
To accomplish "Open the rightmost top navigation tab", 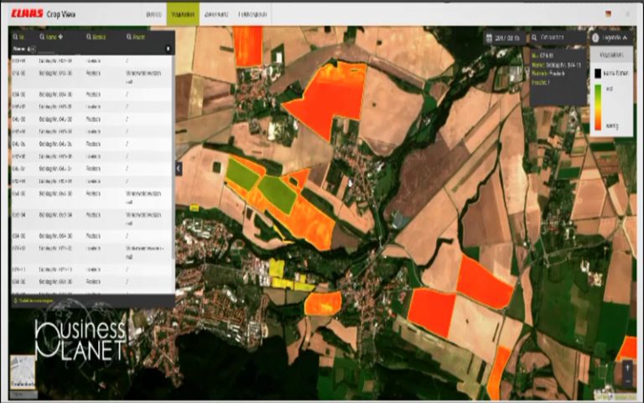I will pos(253,14).
